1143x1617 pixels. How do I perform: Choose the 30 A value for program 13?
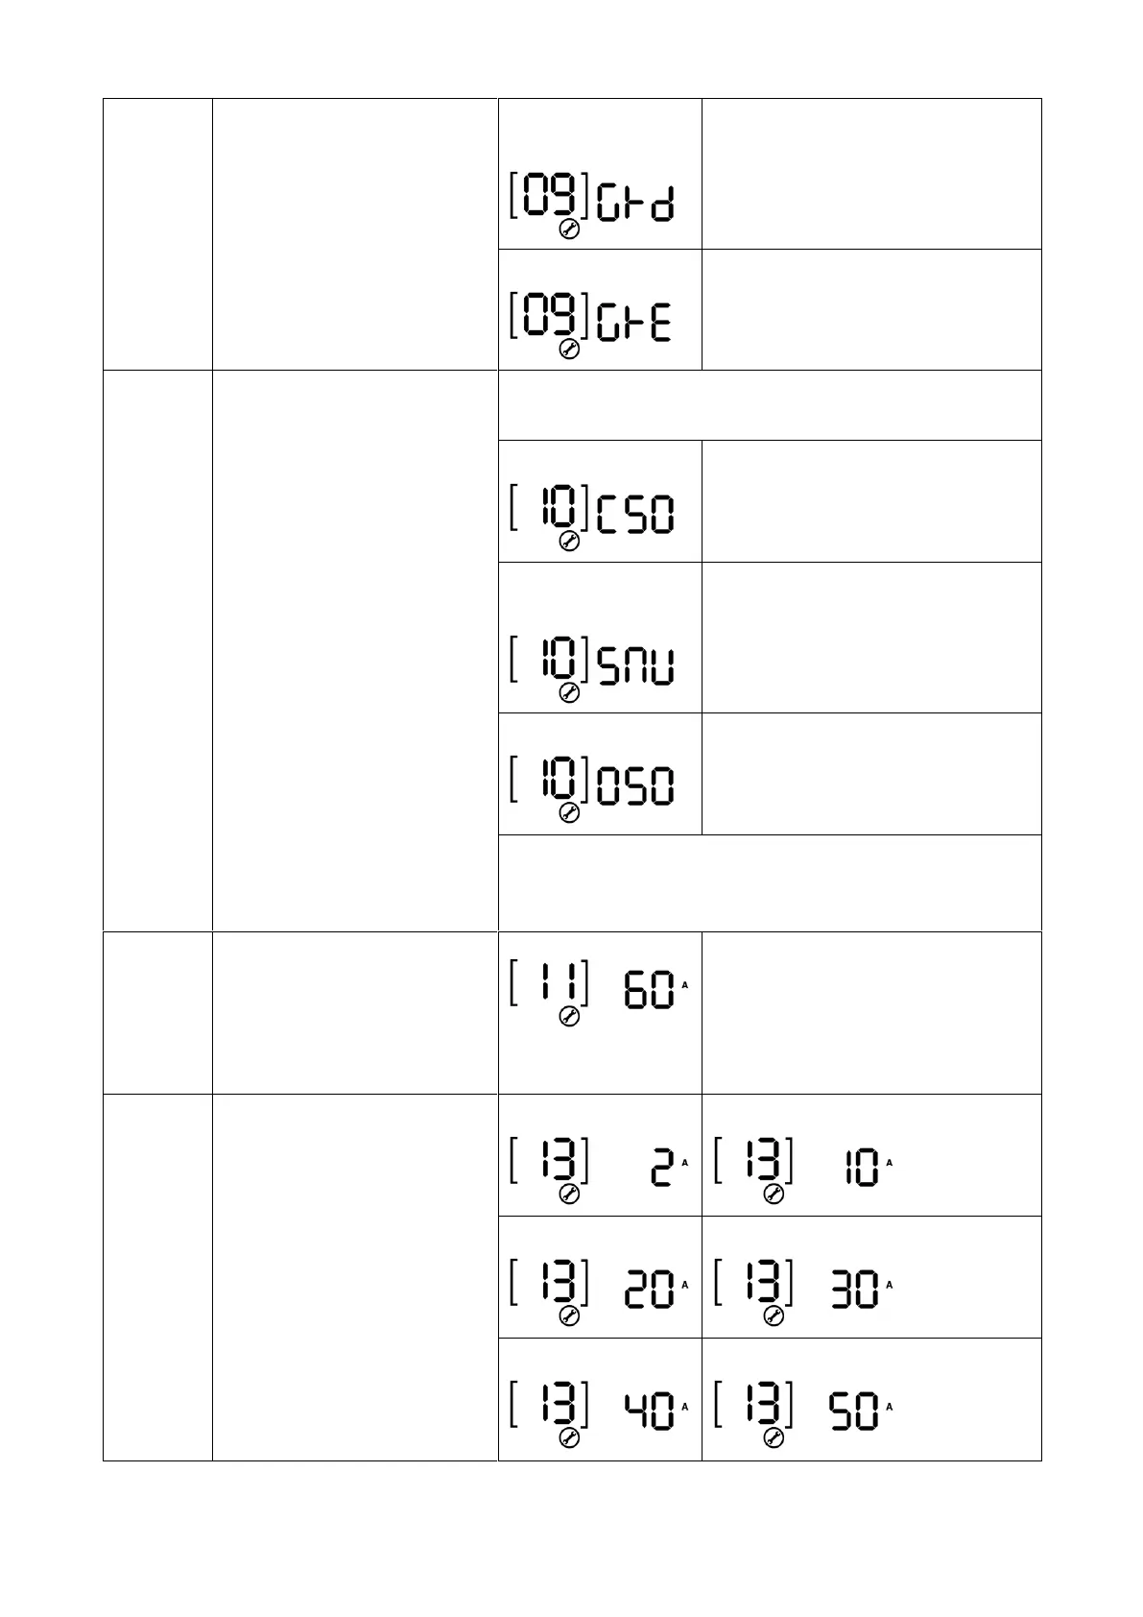pyautogui.click(x=854, y=1290)
